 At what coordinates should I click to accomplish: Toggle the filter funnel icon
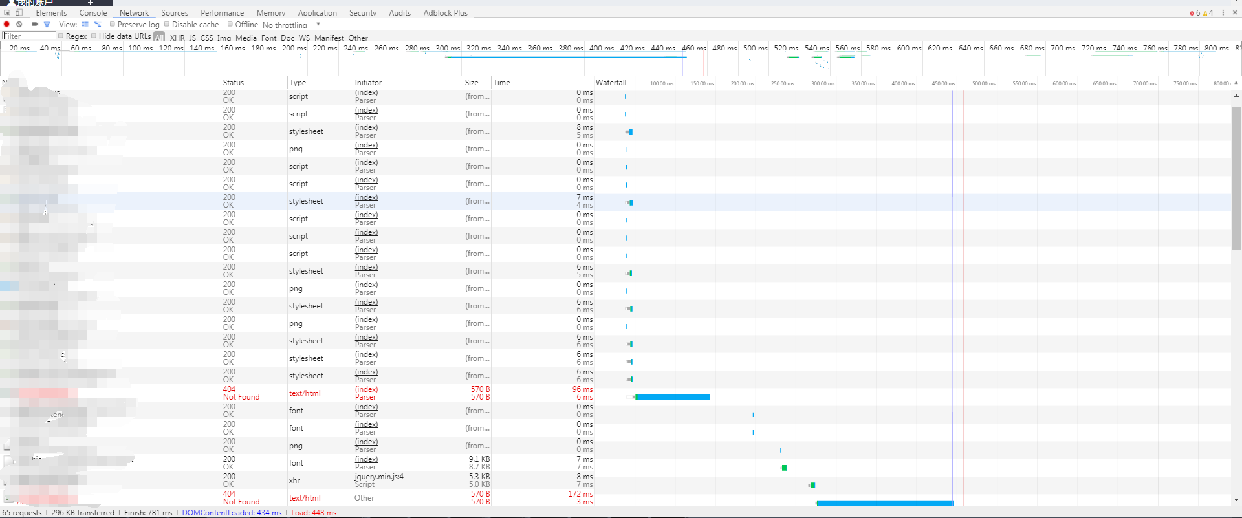[x=47, y=24]
